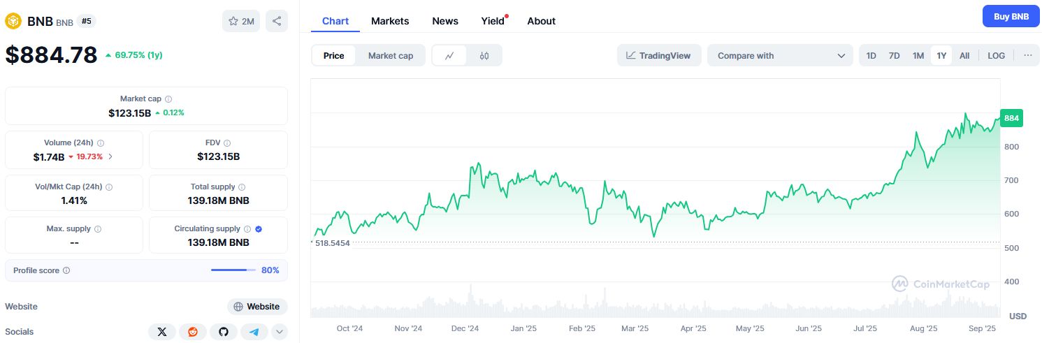Set chart range to 7D

[895, 56]
